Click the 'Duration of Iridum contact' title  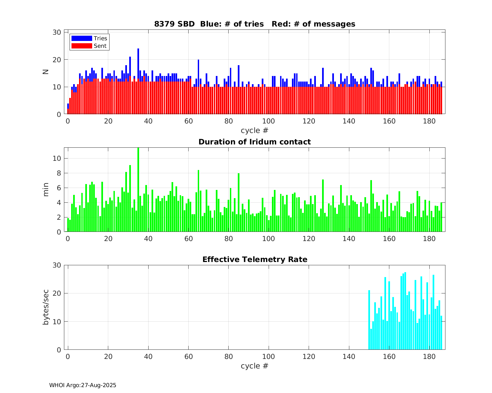255,142
